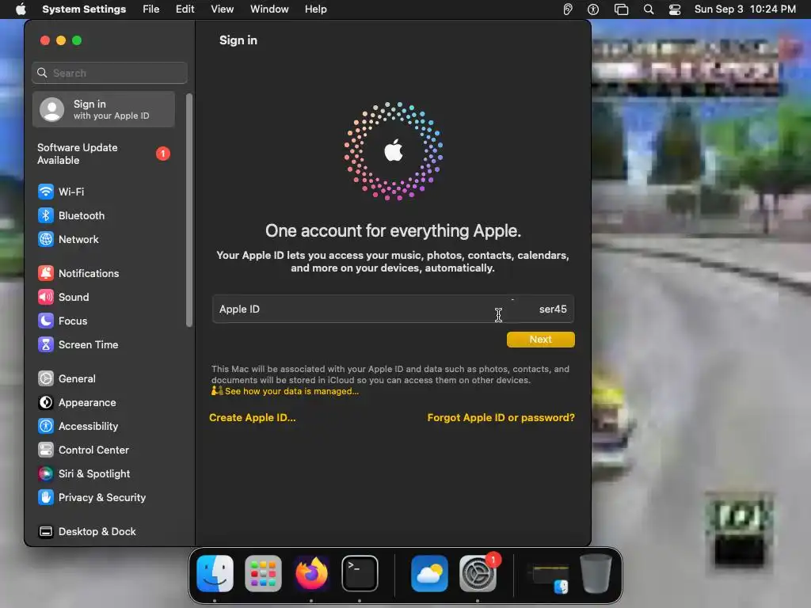This screenshot has width=811, height=608.
Task: Click Forgot Apple ID or password
Action: [x=501, y=418]
